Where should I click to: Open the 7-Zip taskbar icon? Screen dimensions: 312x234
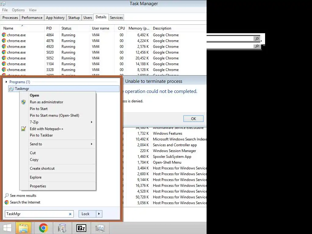tap(81, 228)
